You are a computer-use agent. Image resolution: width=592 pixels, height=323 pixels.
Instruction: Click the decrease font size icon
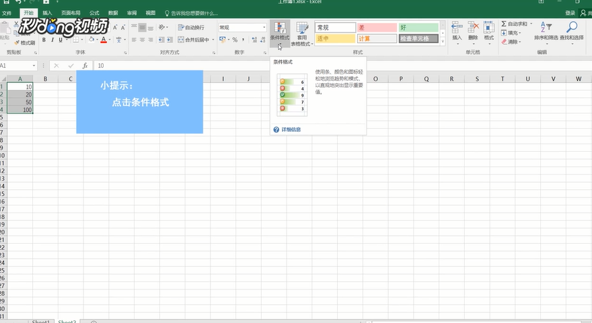tap(123, 28)
